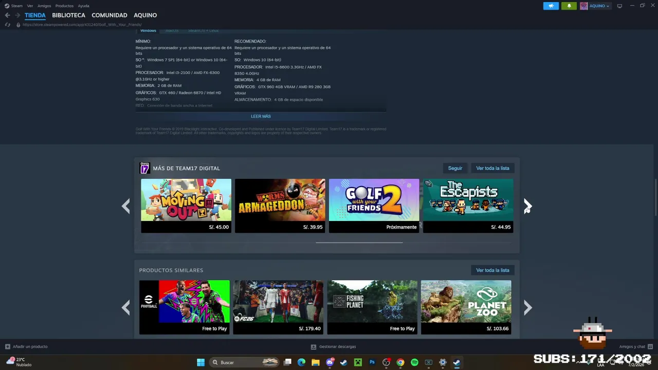The width and height of the screenshot is (658, 370).
Task: Open Amigos y chat
Action: (x=636, y=347)
